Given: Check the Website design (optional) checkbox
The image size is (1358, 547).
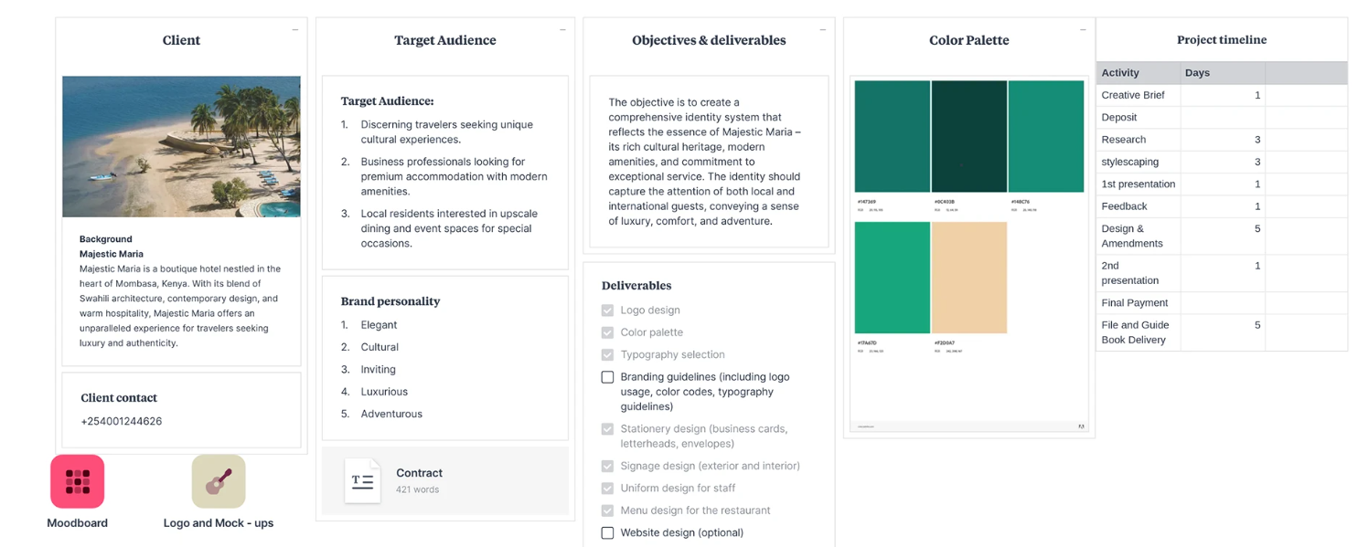Looking at the screenshot, I should (607, 532).
